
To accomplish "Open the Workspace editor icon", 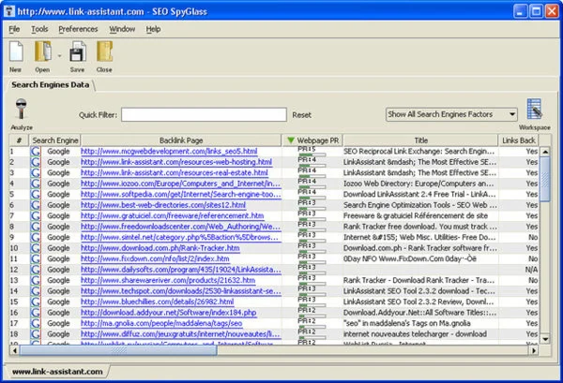I will [x=536, y=110].
